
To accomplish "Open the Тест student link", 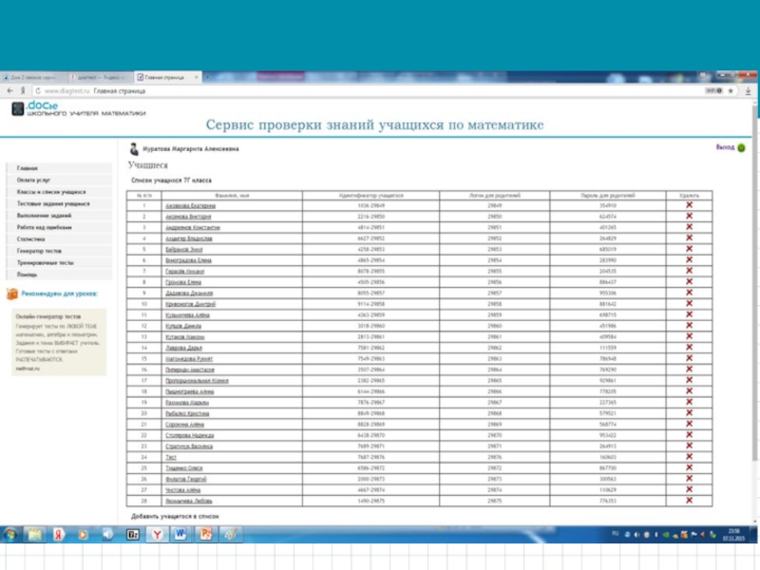I will [x=171, y=457].
